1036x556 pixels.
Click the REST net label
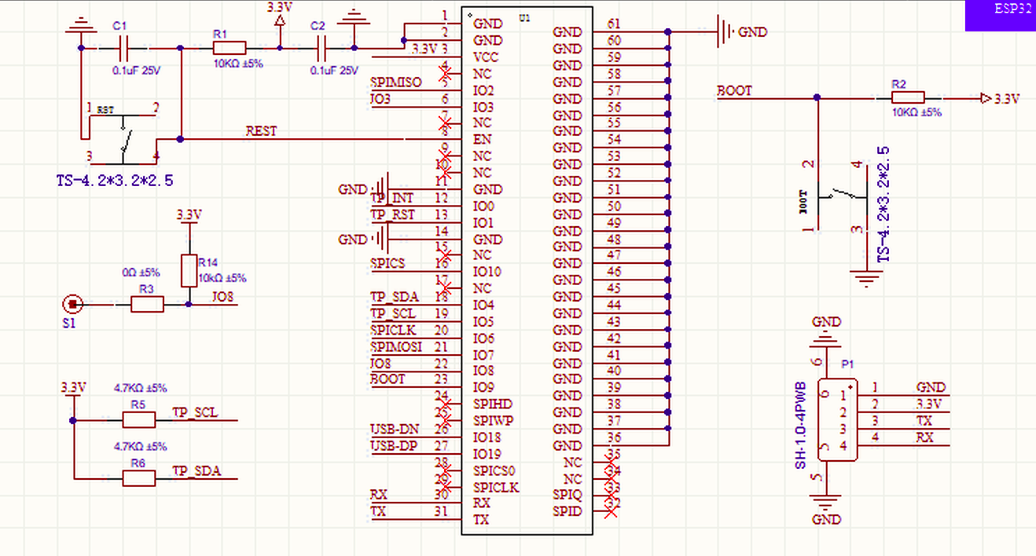pyautogui.click(x=261, y=131)
